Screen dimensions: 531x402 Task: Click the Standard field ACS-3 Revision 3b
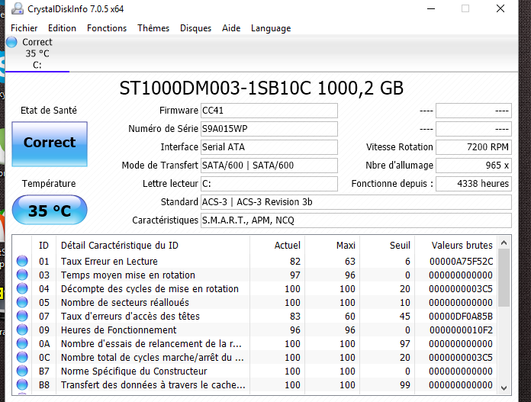click(356, 202)
